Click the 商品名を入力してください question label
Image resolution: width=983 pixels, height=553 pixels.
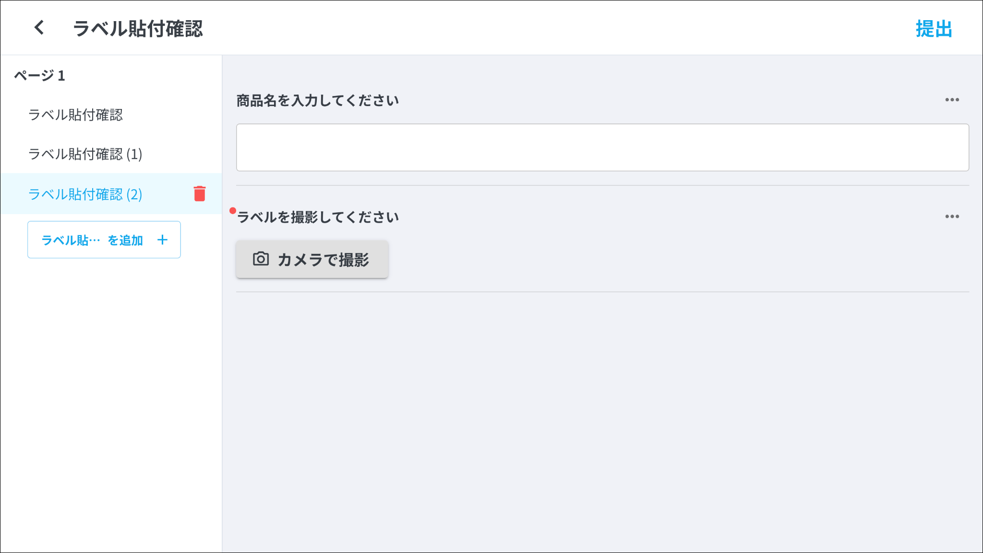pyautogui.click(x=318, y=100)
